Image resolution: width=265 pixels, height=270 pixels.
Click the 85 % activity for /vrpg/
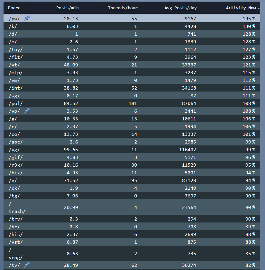(x=250, y=254)
